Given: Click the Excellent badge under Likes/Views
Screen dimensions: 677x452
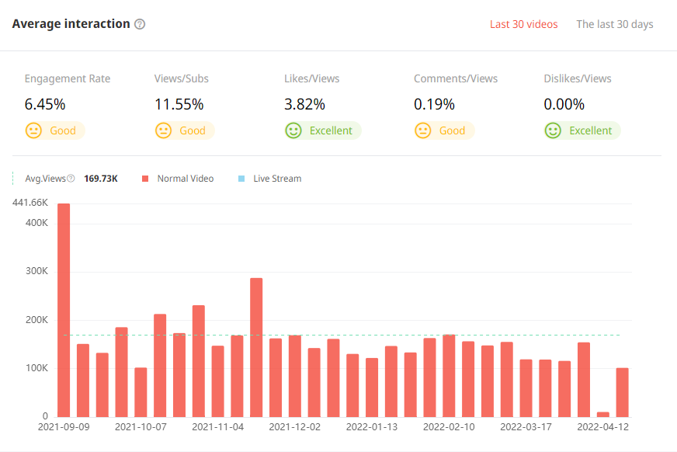Looking at the screenshot, I should click(331, 130).
